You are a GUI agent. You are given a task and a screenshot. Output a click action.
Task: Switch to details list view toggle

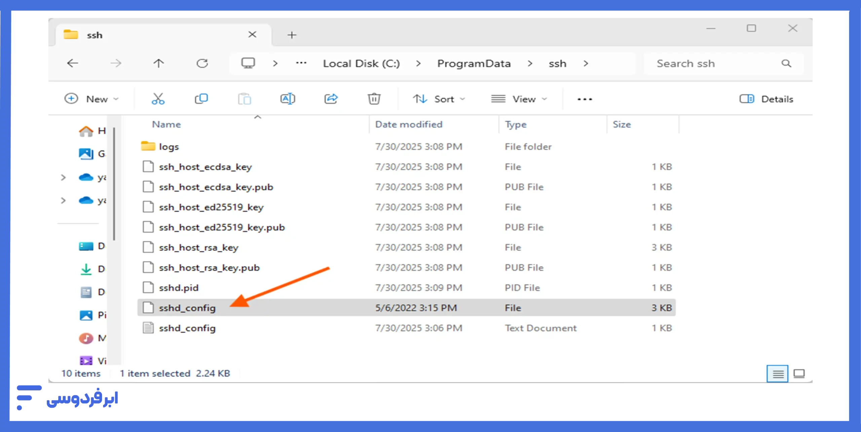777,374
